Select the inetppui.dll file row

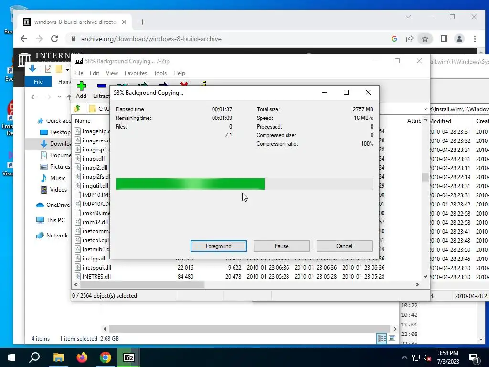[230, 268]
